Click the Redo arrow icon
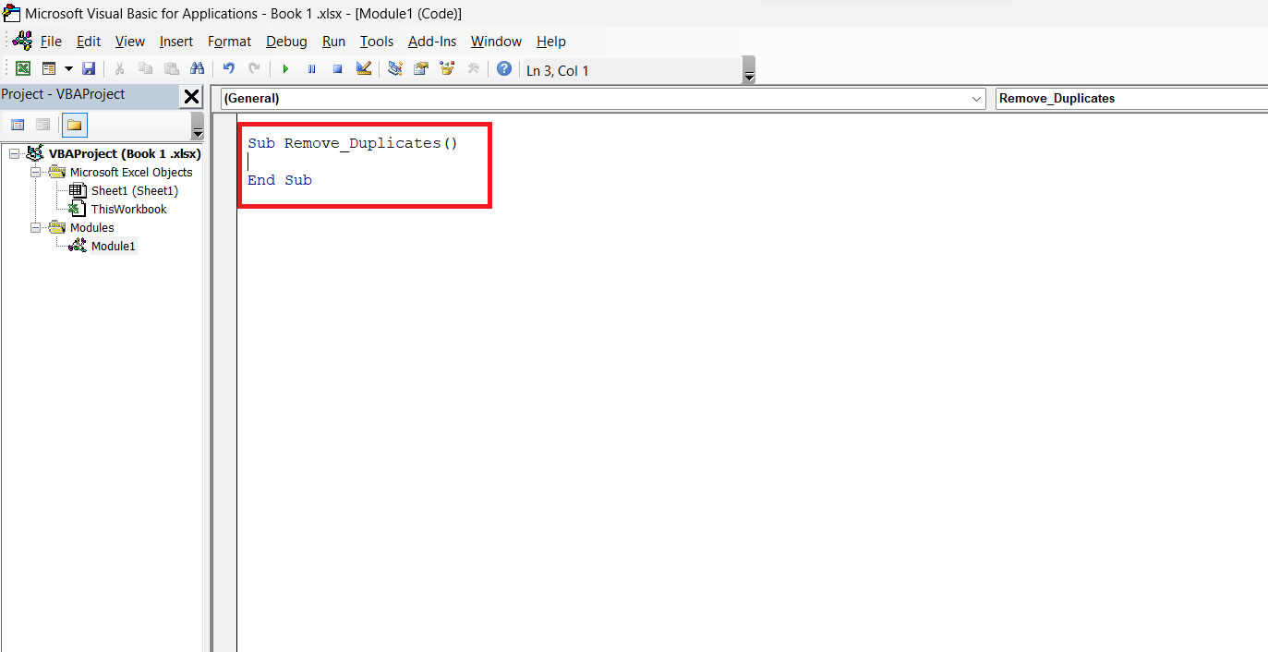 click(255, 69)
